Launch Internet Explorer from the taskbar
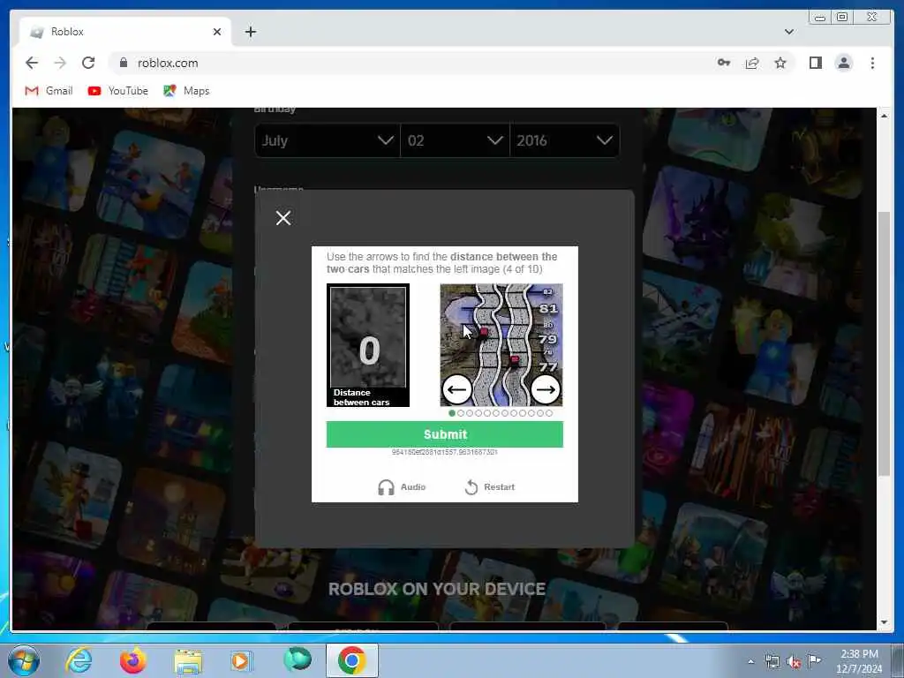Screen dimensions: 904x678 pyautogui.click(x=79, y=660)
